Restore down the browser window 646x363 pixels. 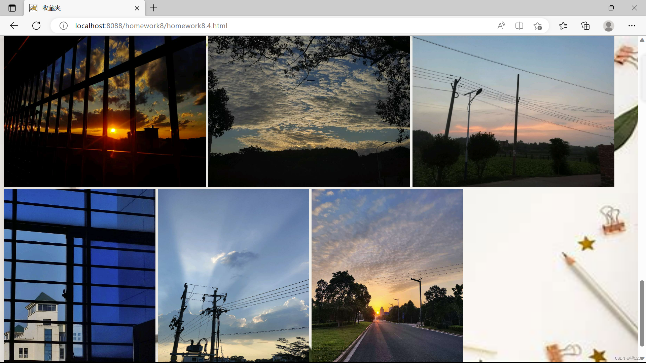(x=611, y=8)
